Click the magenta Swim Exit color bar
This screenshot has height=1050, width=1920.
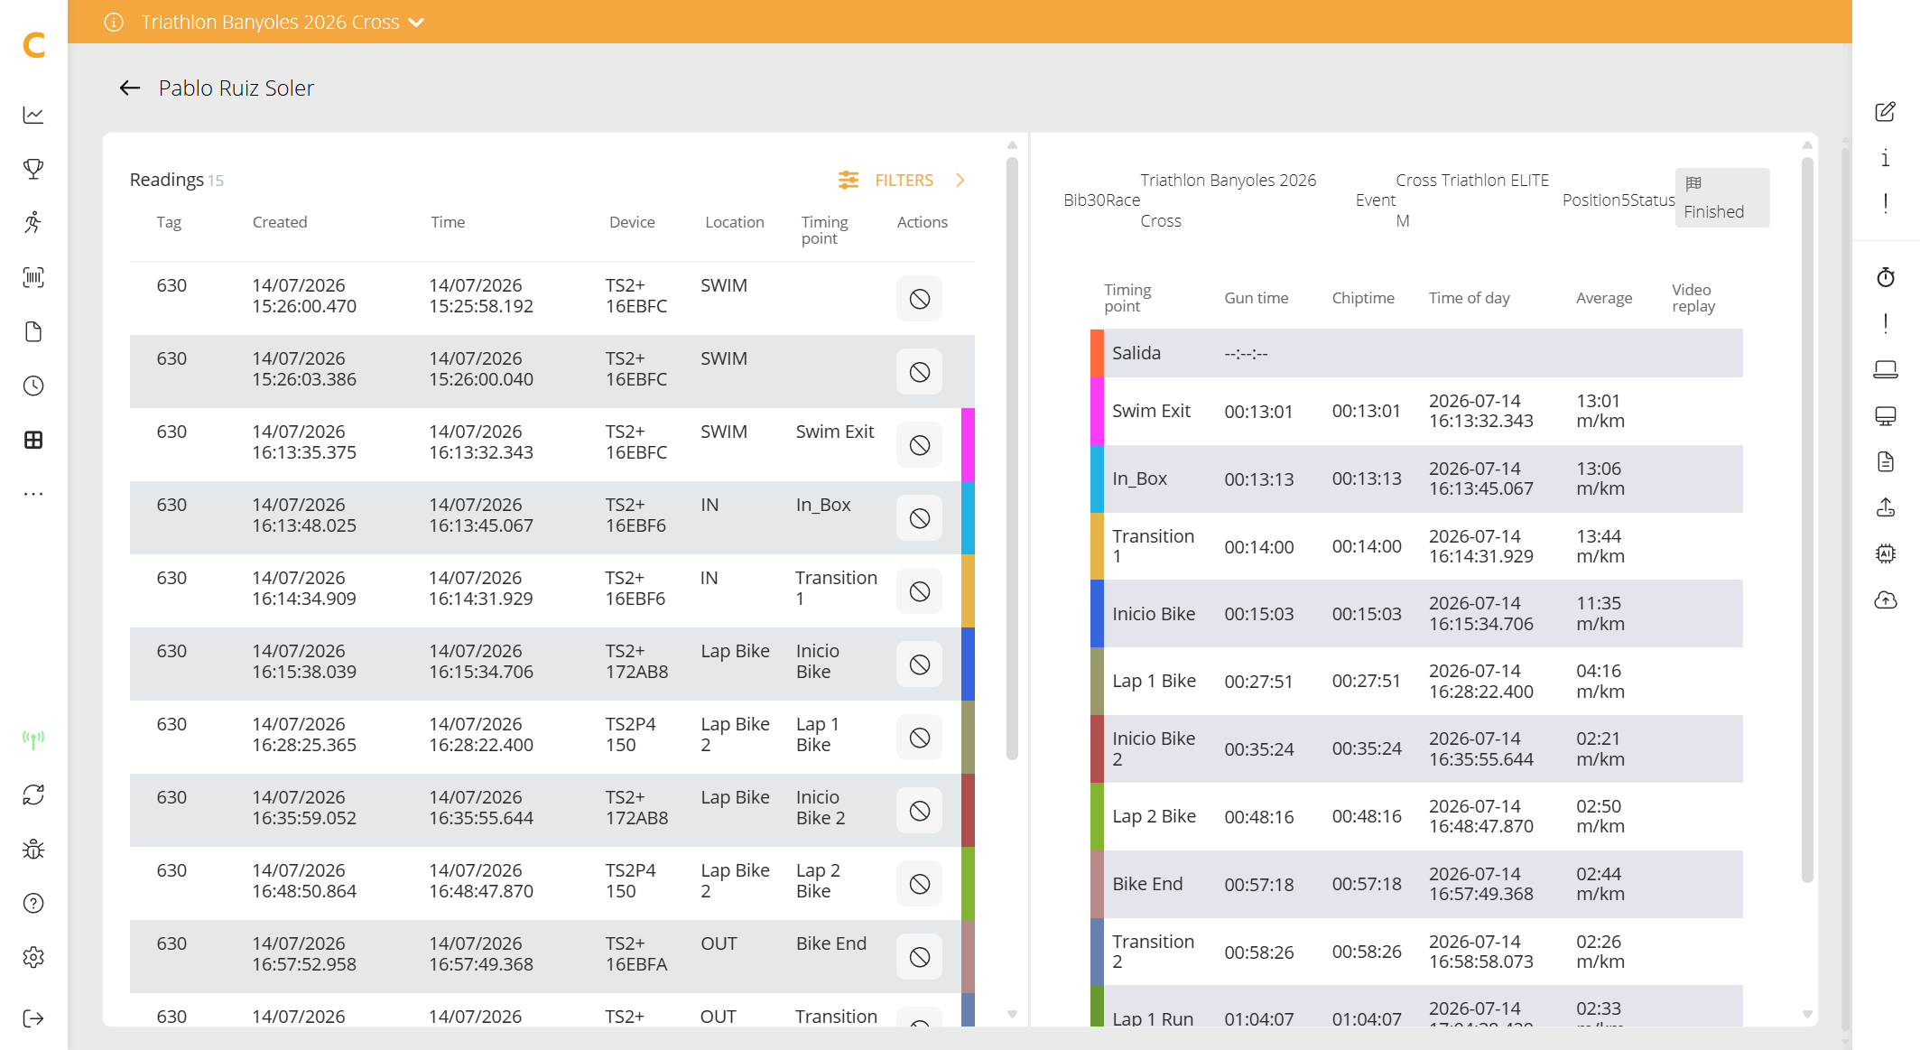[1097, 411]
